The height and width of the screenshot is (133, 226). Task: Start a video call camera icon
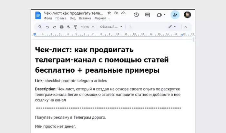(159, 15)
